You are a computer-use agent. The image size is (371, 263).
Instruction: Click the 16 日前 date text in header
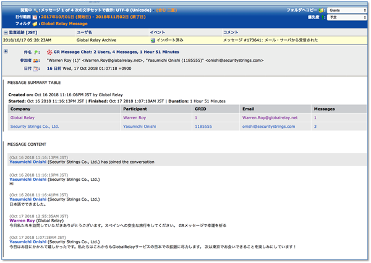pyautogui.click(x=54, y=69)
